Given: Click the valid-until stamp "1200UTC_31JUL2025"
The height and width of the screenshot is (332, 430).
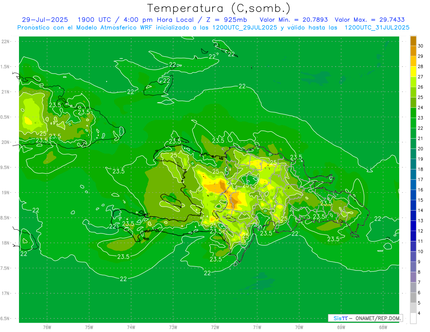Looking at the screenshot, I should [377, 28].
